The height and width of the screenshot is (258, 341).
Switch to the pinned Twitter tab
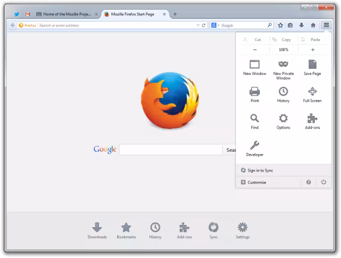point(16,14)
